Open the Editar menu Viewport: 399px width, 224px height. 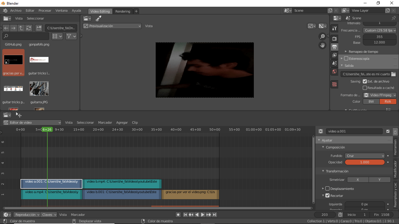30,10
